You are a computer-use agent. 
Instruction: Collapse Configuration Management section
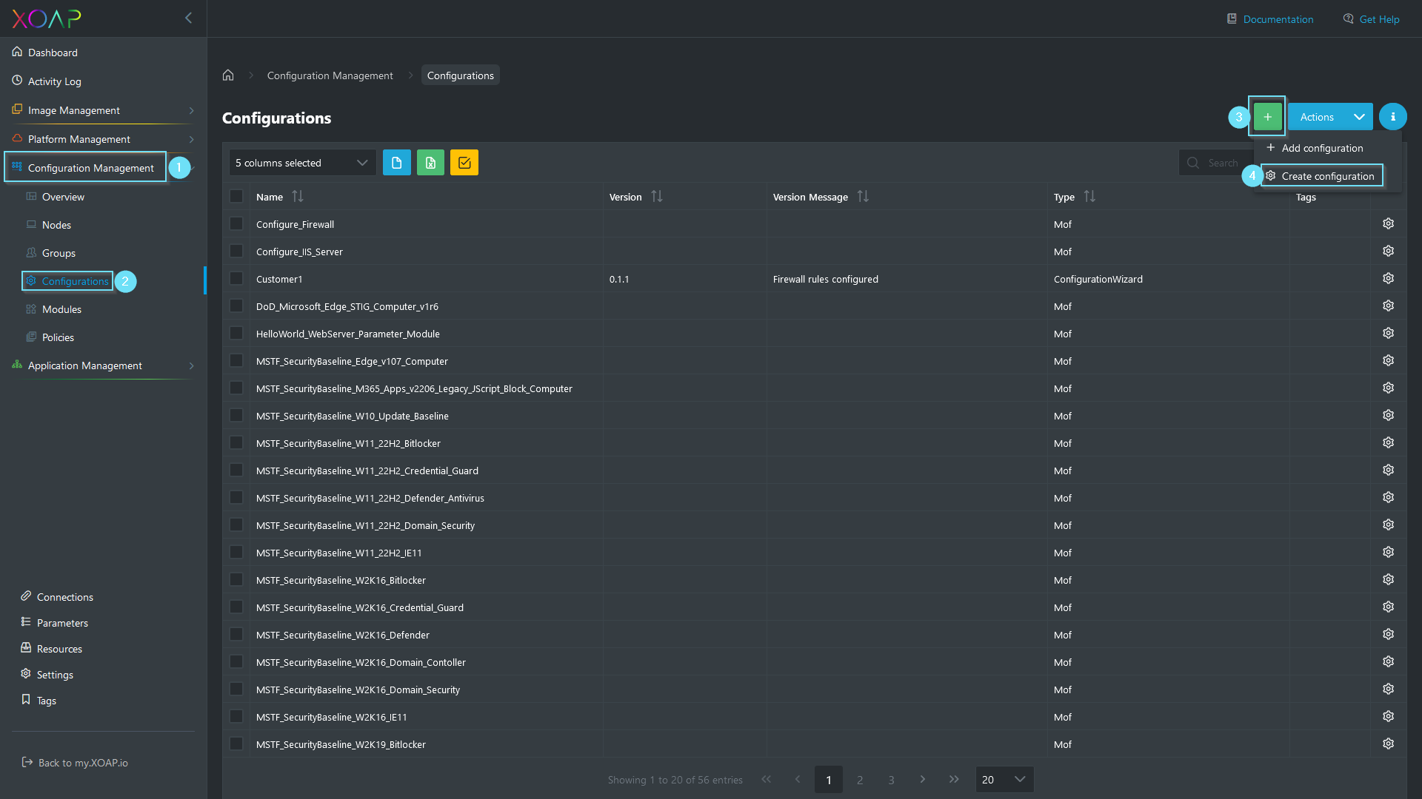(x=90, y=168)
